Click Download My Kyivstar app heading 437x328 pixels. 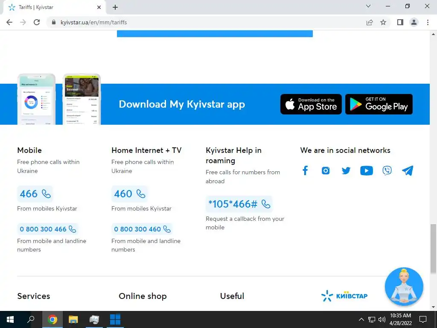(x=182, y=104)
